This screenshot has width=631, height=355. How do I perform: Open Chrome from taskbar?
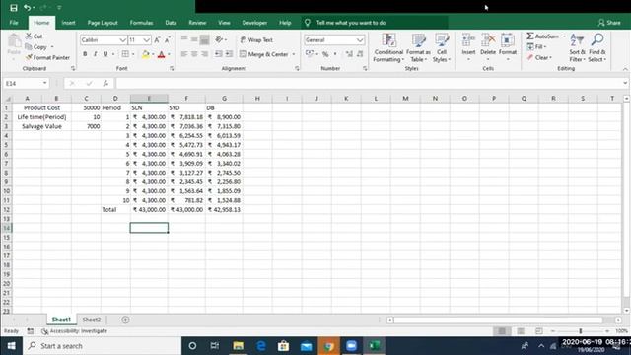coord(328,346)
